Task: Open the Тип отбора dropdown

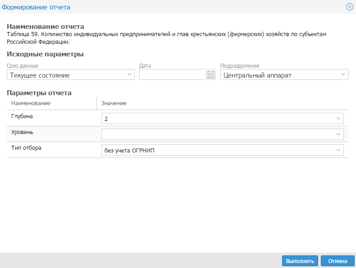Action: [x=223, y=150]
